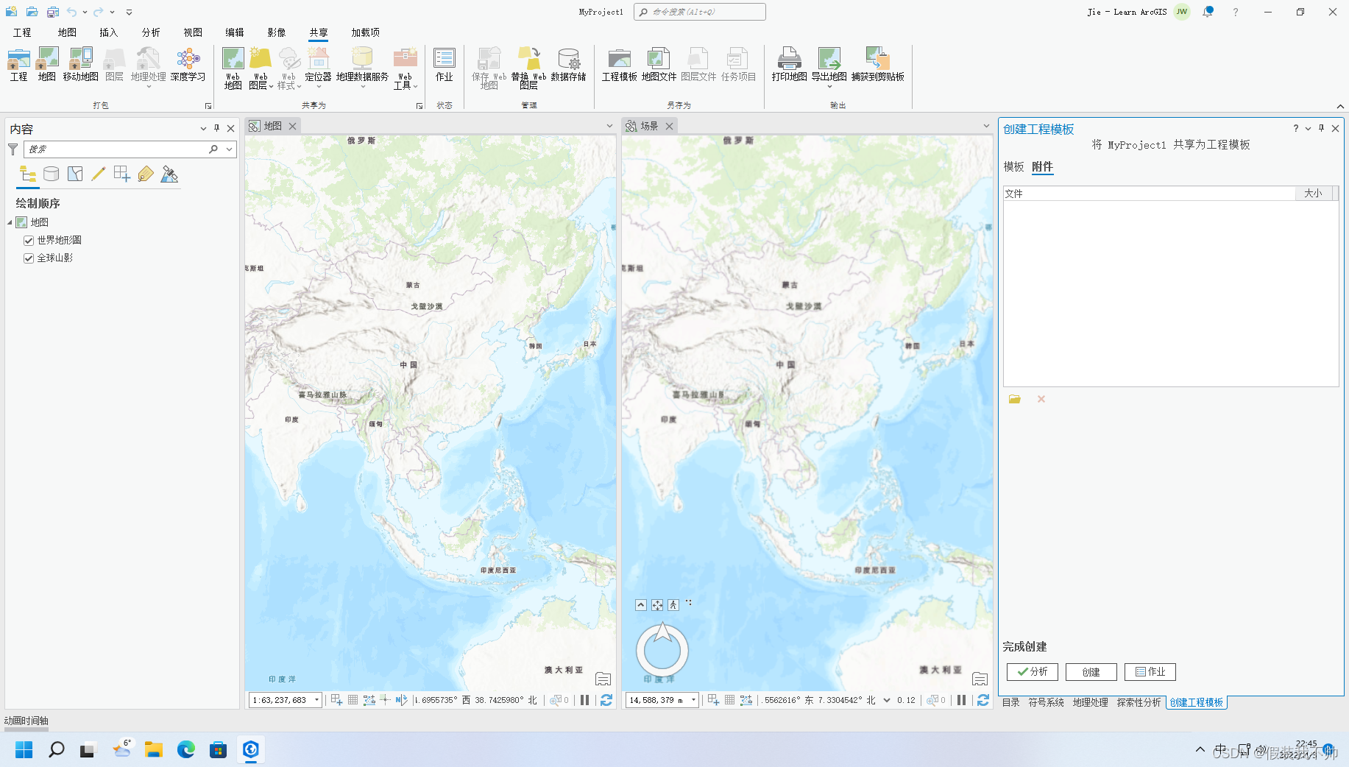Expand the Geoprocessing package dropdown arrow
The height and width of the screenshot is (767, 1349).
pyautogui.click(x=149, y=87)
